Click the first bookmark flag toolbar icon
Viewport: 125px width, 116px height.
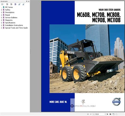click(x=7, y=4)
